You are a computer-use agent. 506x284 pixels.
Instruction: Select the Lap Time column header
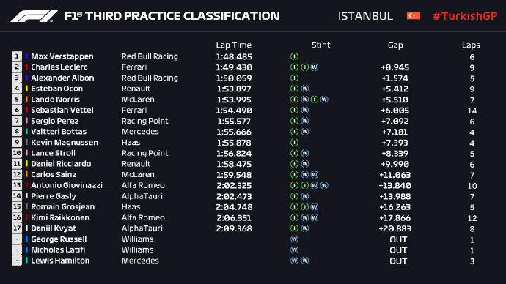tap(234, 45)
